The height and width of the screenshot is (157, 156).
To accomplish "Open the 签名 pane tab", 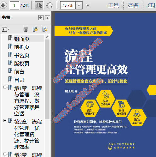I will [133, 5].
